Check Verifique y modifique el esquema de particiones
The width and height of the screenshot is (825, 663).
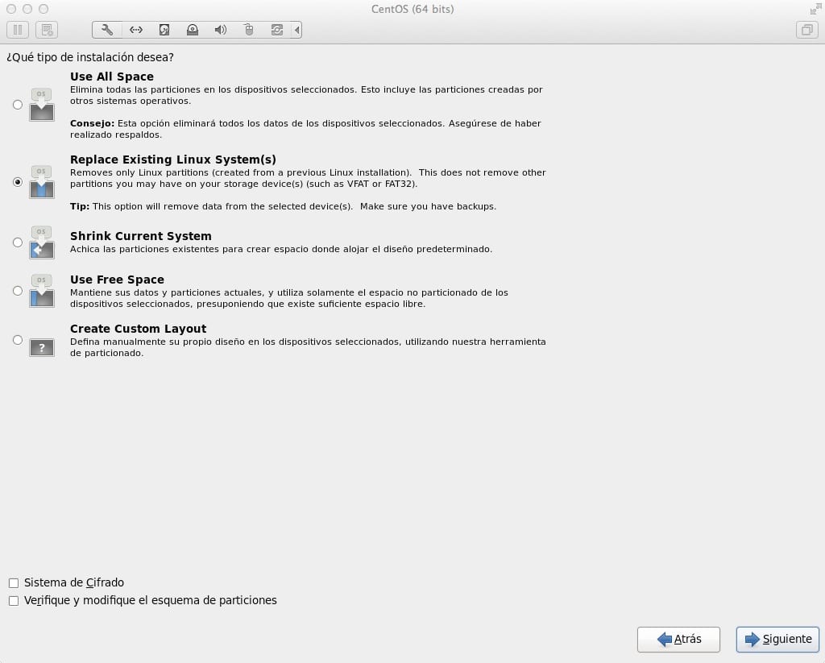[x=14, y=600]
